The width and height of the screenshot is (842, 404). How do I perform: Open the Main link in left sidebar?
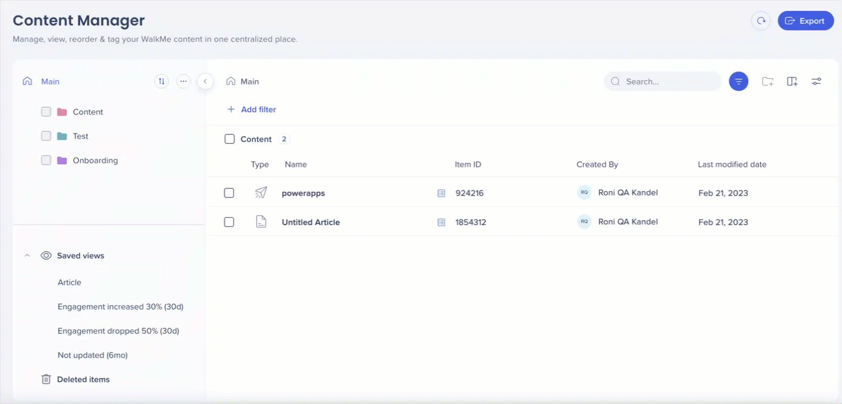tap(50, 81)
